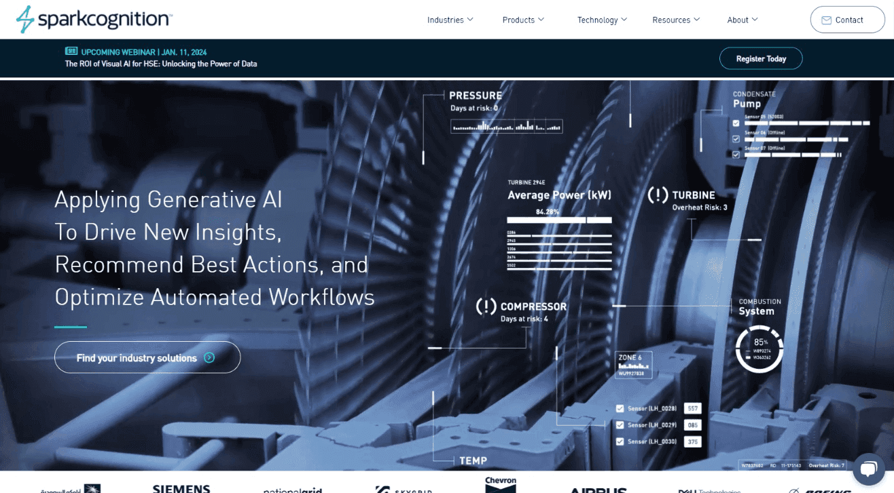Click the Sensor LH_0030 value 375

692,441
